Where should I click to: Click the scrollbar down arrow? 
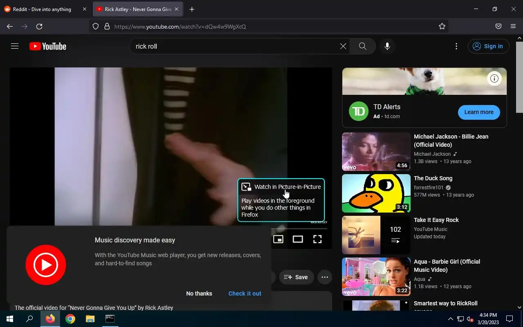[x=519, y=307]
